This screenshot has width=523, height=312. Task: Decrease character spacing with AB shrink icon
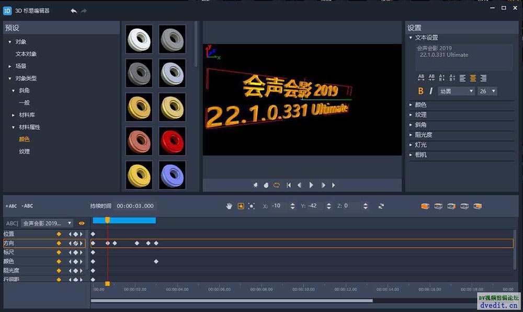click(431, 78)
